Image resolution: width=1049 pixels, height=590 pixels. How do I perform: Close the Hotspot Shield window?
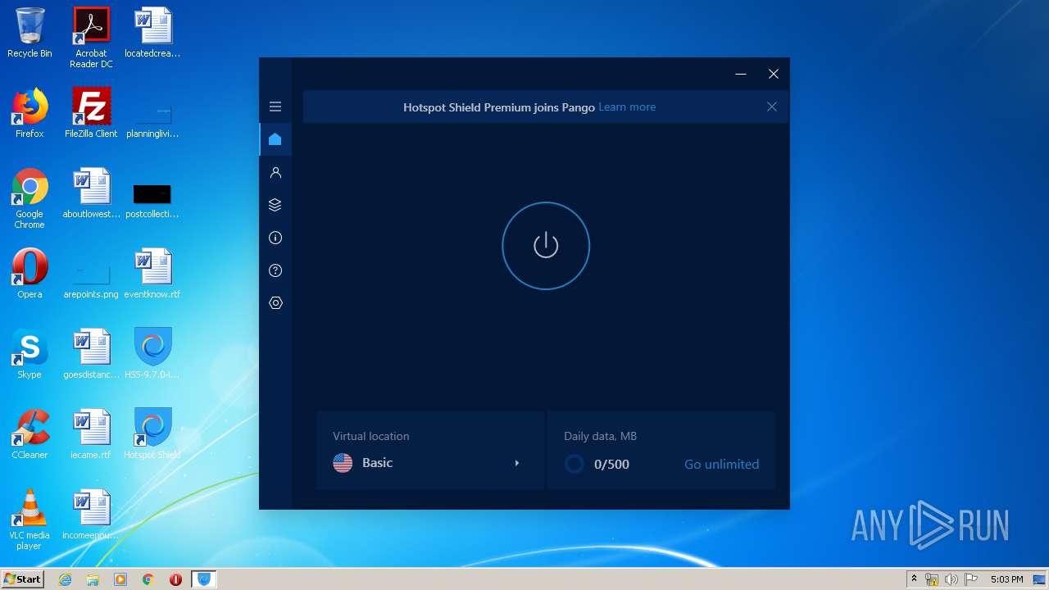coord(774,74)
